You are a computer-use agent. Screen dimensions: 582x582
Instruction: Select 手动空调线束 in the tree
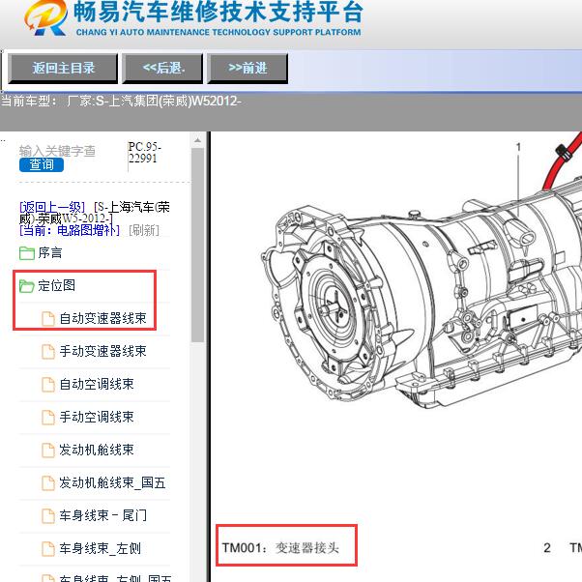pyautogui.click(x=97, y=417)
